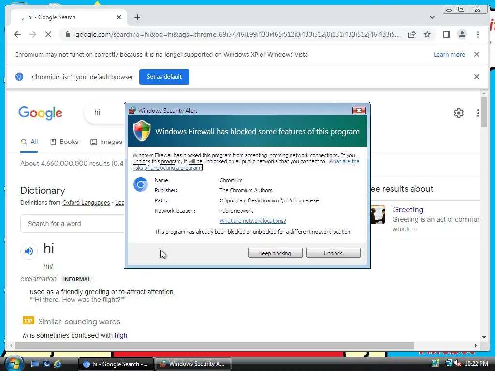Click the yellow TIP badge

(28, 321)
